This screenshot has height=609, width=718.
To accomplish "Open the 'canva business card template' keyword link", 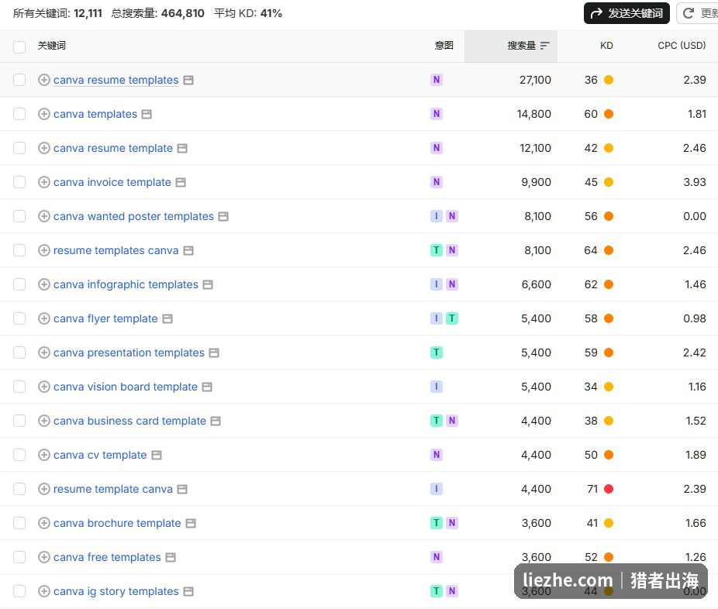I will [129, 421].
